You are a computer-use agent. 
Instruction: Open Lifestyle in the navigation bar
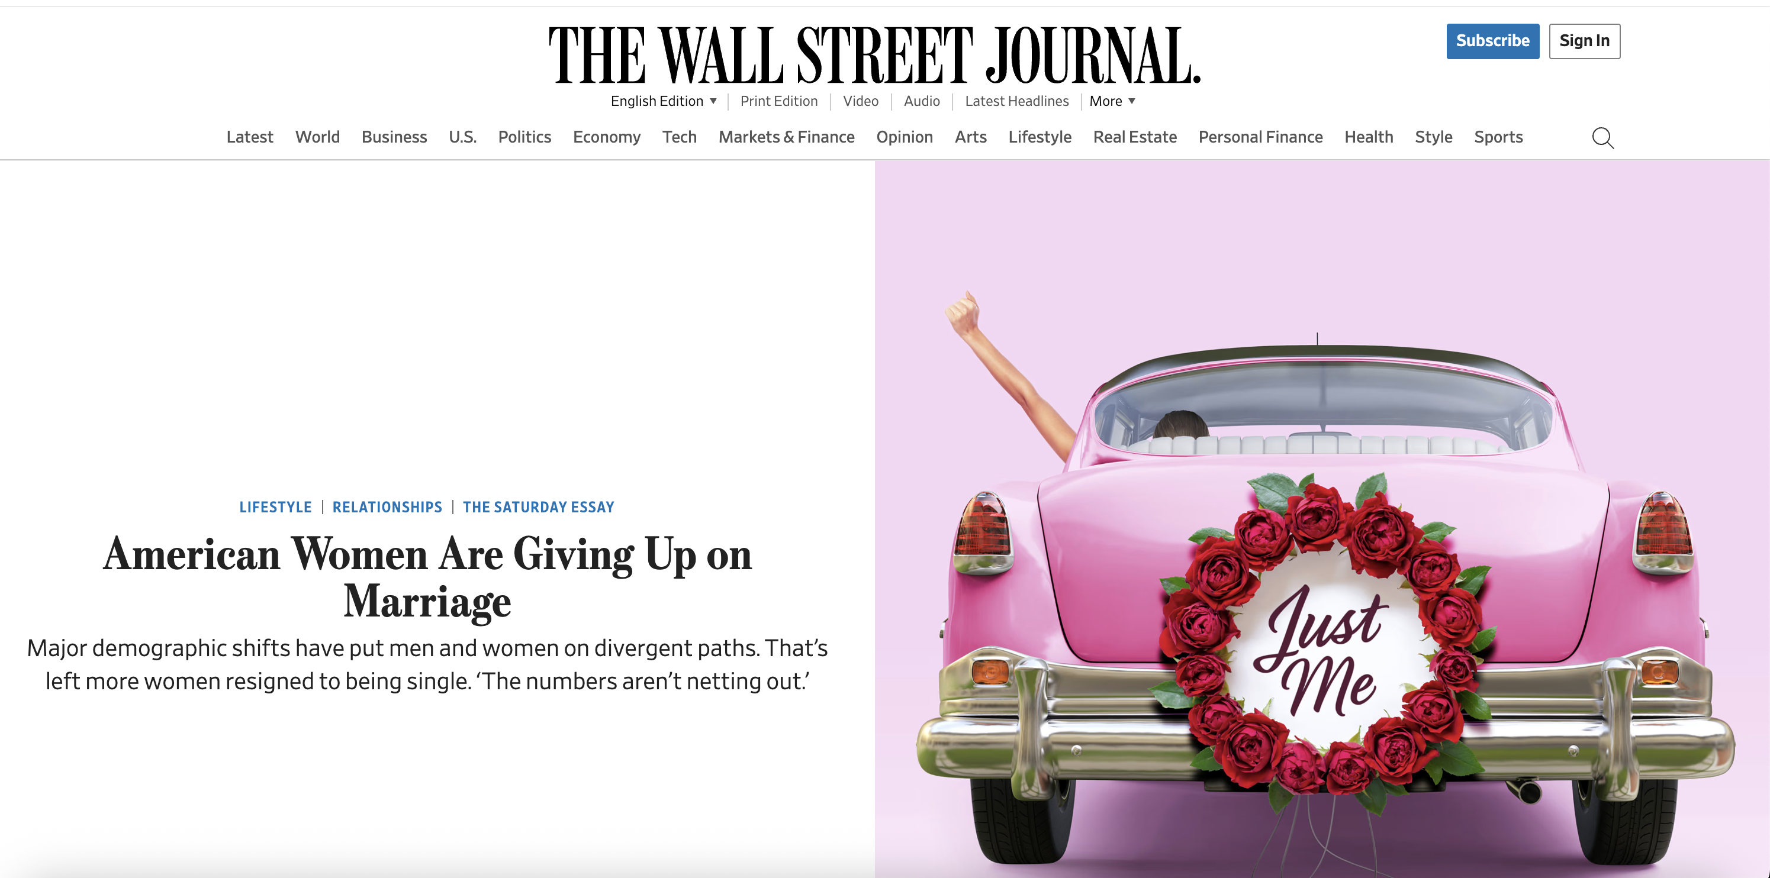[1040, 137]
